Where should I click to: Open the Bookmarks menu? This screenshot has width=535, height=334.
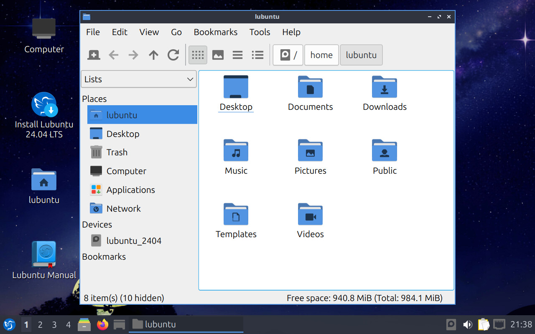pyautogui.click(x=216, y=32)
